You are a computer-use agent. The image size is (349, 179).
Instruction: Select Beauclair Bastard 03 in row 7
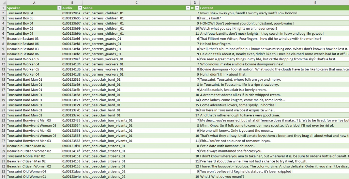click(x=34, y=39)
